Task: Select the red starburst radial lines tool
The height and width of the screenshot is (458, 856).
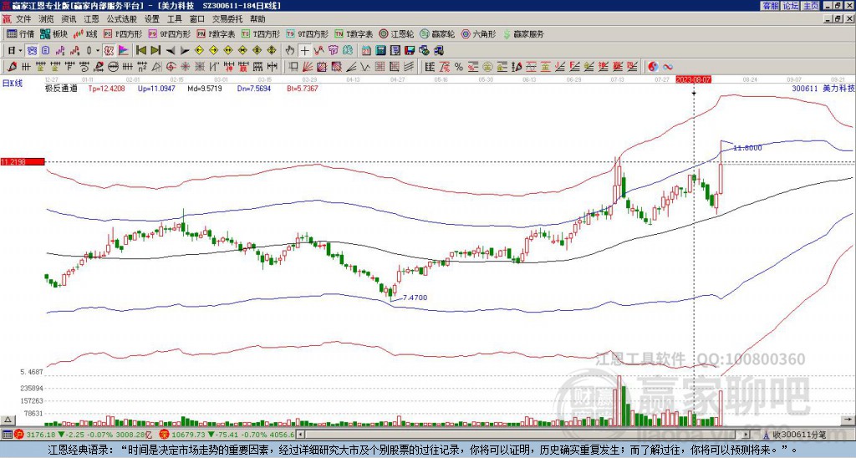Action: (185, 67)
